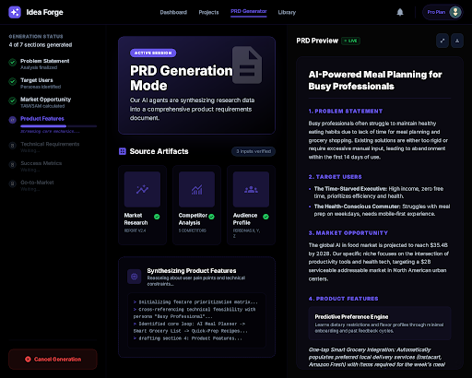
Task: Open the Library tab
Action: 287,12
